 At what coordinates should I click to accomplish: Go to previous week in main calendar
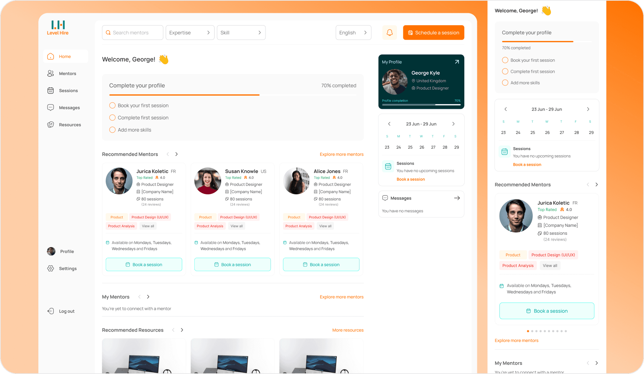[389, 124]
